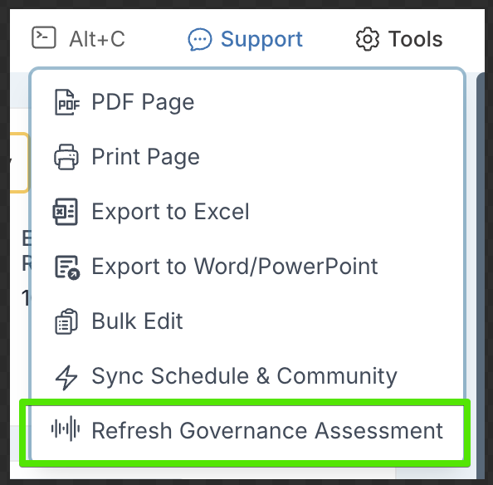Screen dimensions: 493x485
Task: Click the Bulk Edit clipboard icon
Action: coord(66,321)
